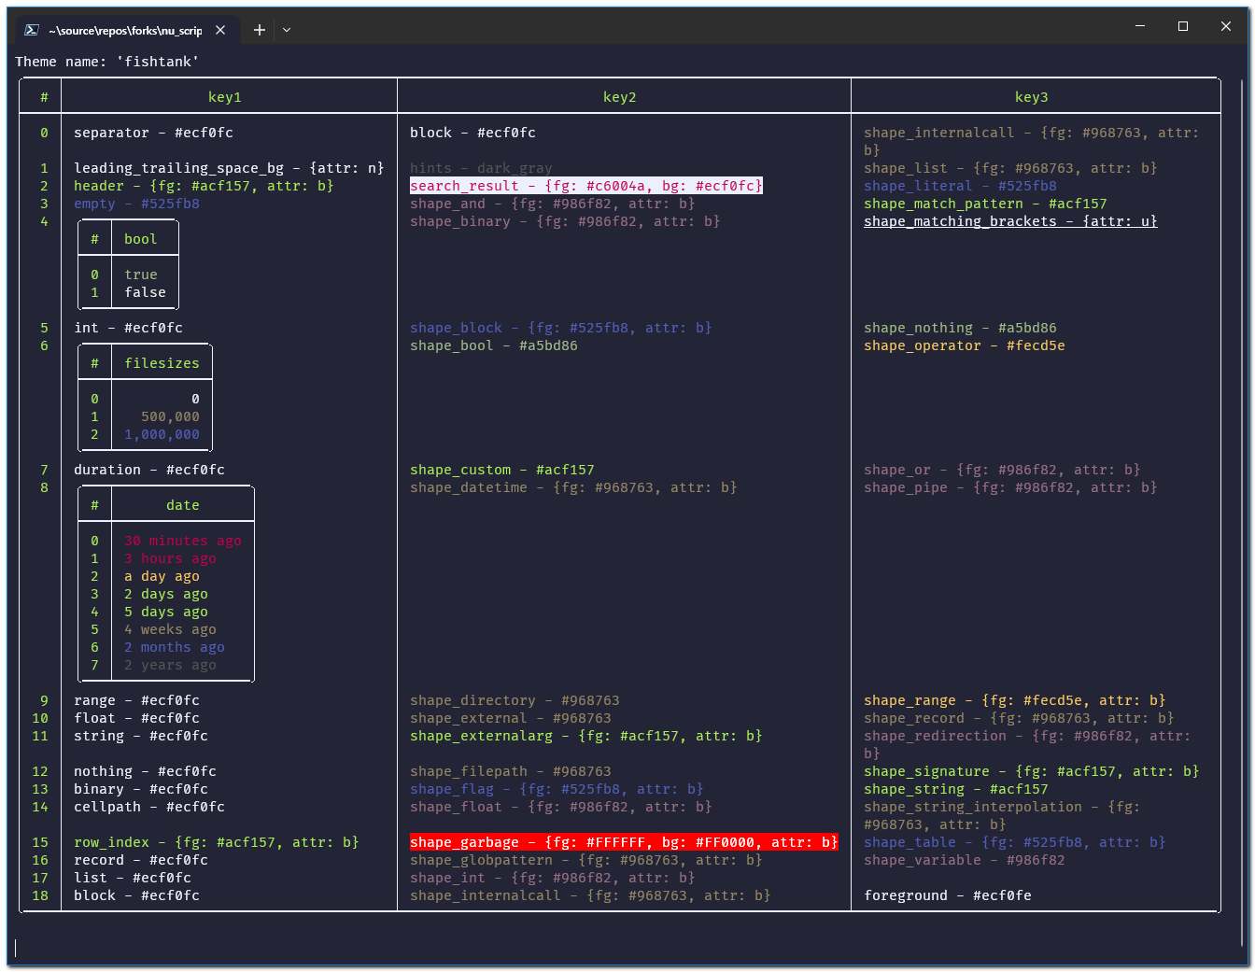Click the 'shape_flag' entry
Viewport: 1255px width, 972px height.
557,789
